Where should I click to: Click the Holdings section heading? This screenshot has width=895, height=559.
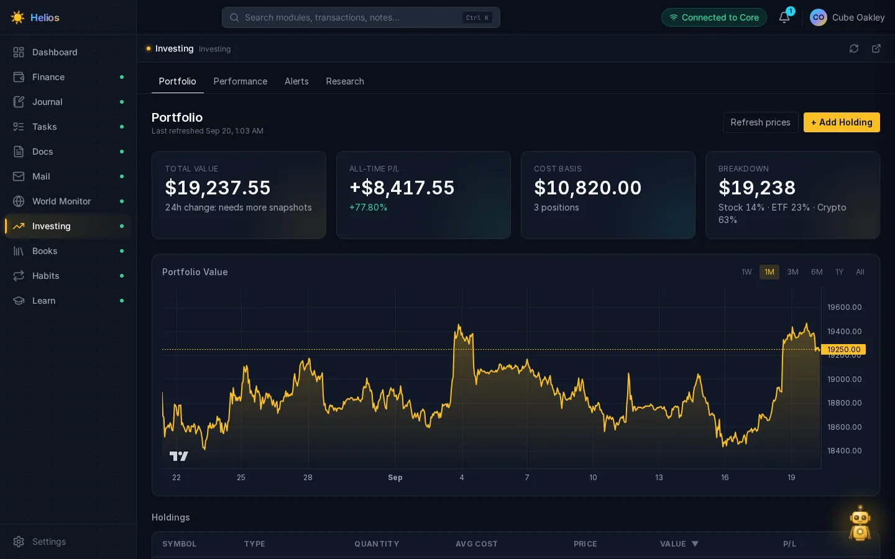tap(171, 517)
